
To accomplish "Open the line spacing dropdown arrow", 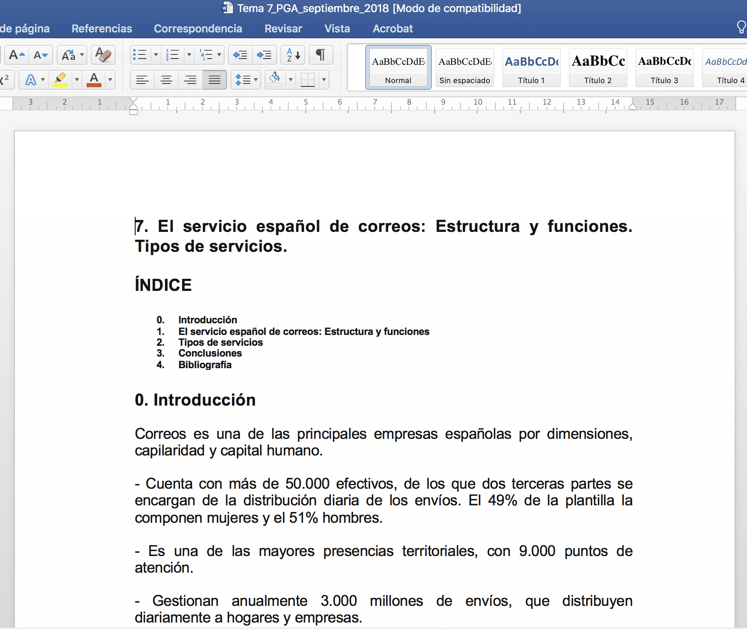I will [x=256, y=79].
